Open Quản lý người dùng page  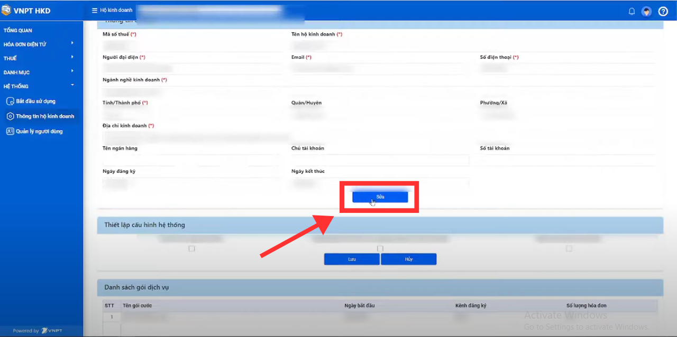click(x=39, y=132)
